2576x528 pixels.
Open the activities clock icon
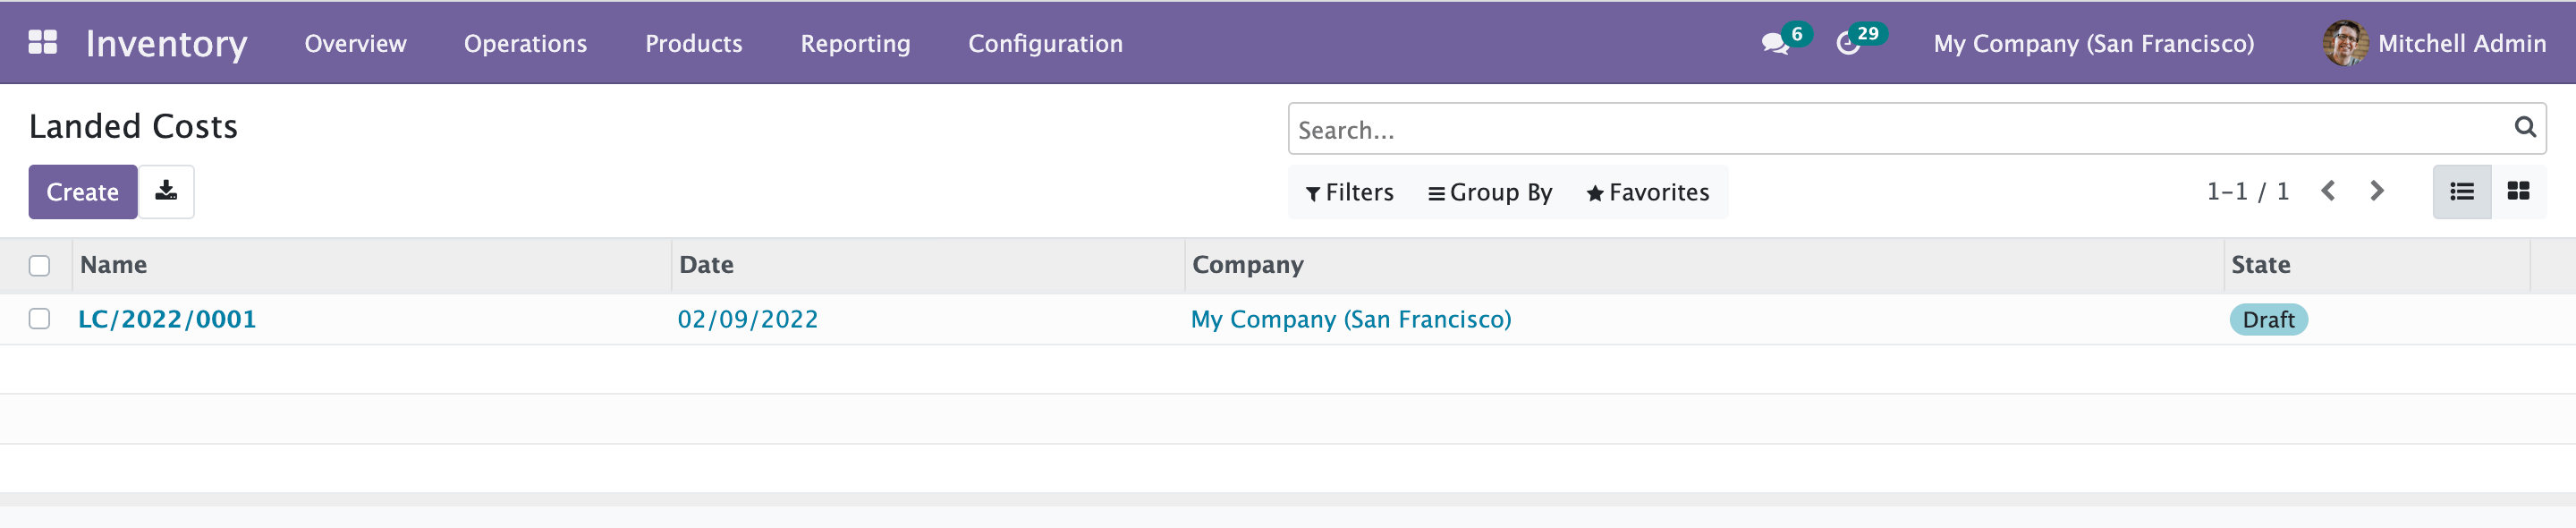[1847, 44]
